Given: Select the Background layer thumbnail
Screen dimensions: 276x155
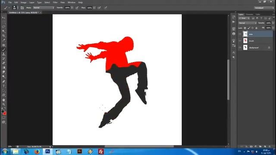Looking at the screenshot, I should click(245, 47).
